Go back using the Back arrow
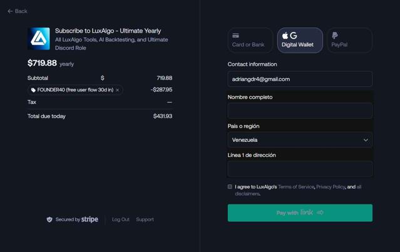 coord(18,11)
